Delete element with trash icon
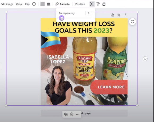The width and height of the screenshot is (154, 122). 72,114
